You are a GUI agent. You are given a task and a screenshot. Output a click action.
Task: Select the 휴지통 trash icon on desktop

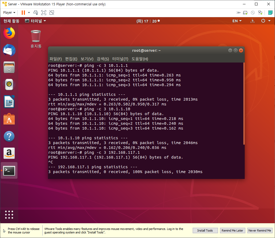(x=36, y=39)
